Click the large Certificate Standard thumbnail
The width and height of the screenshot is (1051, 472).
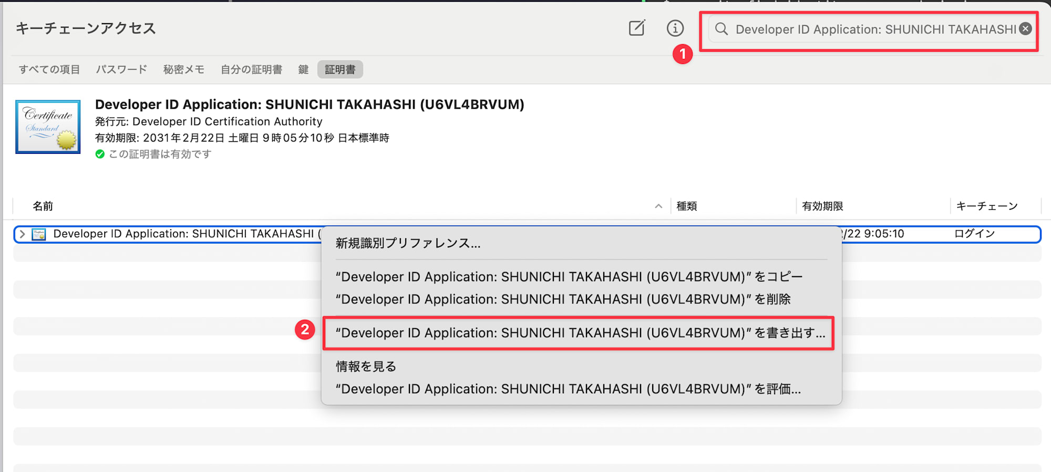click(x=48, y=127)
